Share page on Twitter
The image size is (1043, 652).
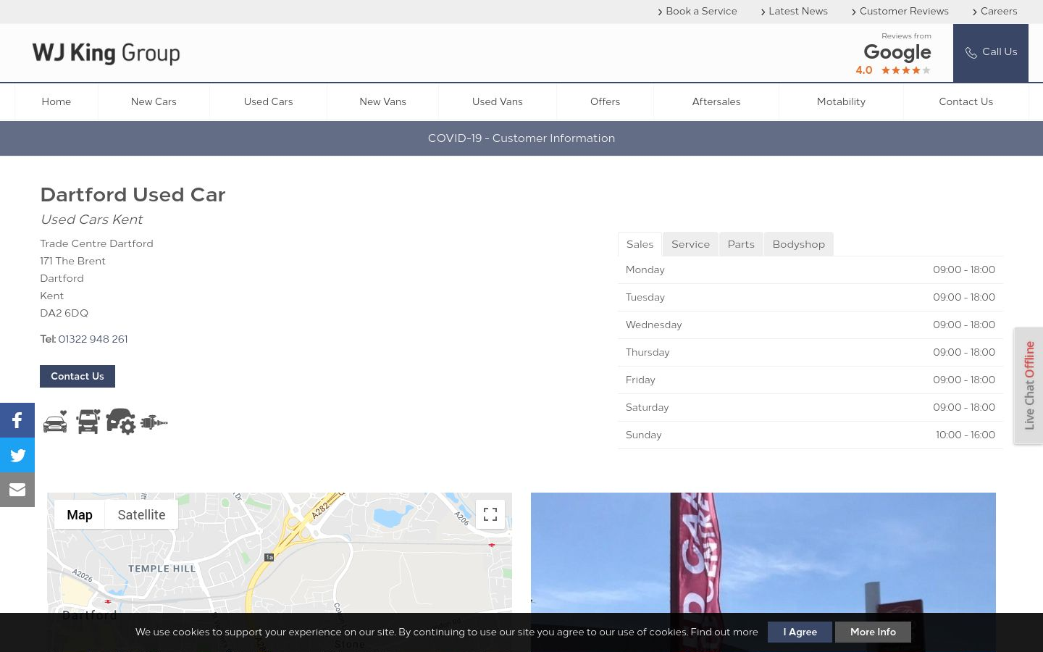click(17, 455)
